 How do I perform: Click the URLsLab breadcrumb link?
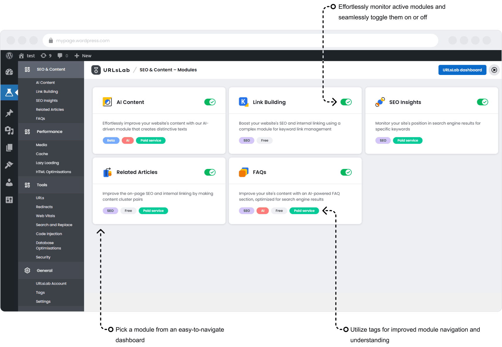pos(116,70)
